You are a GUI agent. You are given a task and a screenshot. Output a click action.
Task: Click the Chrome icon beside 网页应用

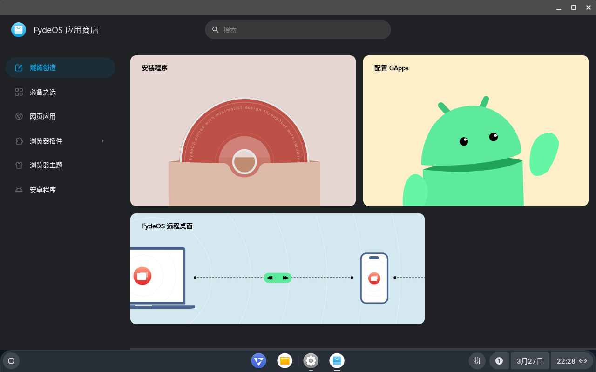pos(19,116)
